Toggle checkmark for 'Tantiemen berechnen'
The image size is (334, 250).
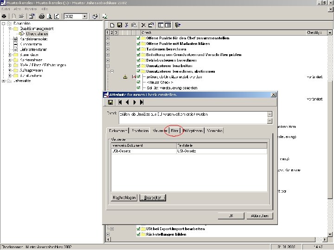[138, 49]
